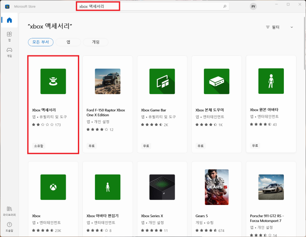Click the Xbox 액세서리 app icon
This screenshot has width=306, height=237.
coord(53,82)
